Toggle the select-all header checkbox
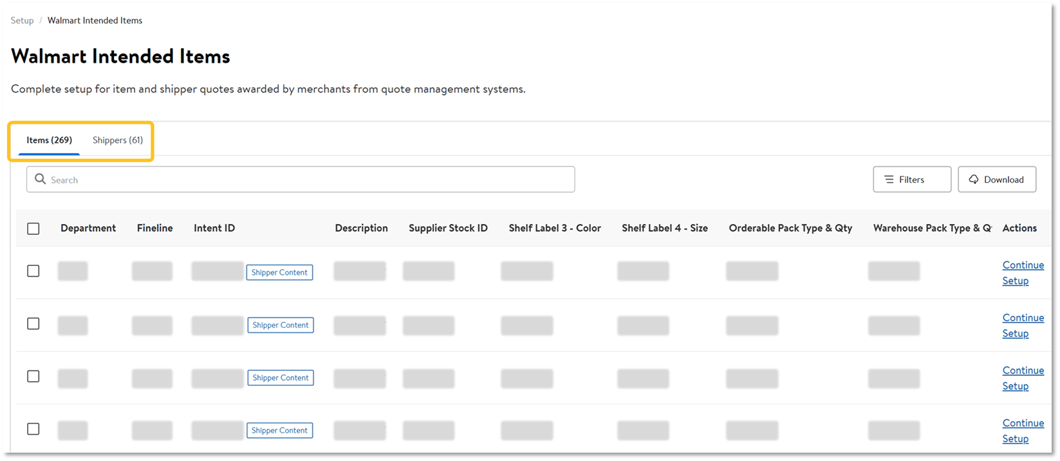 (33, 229)
